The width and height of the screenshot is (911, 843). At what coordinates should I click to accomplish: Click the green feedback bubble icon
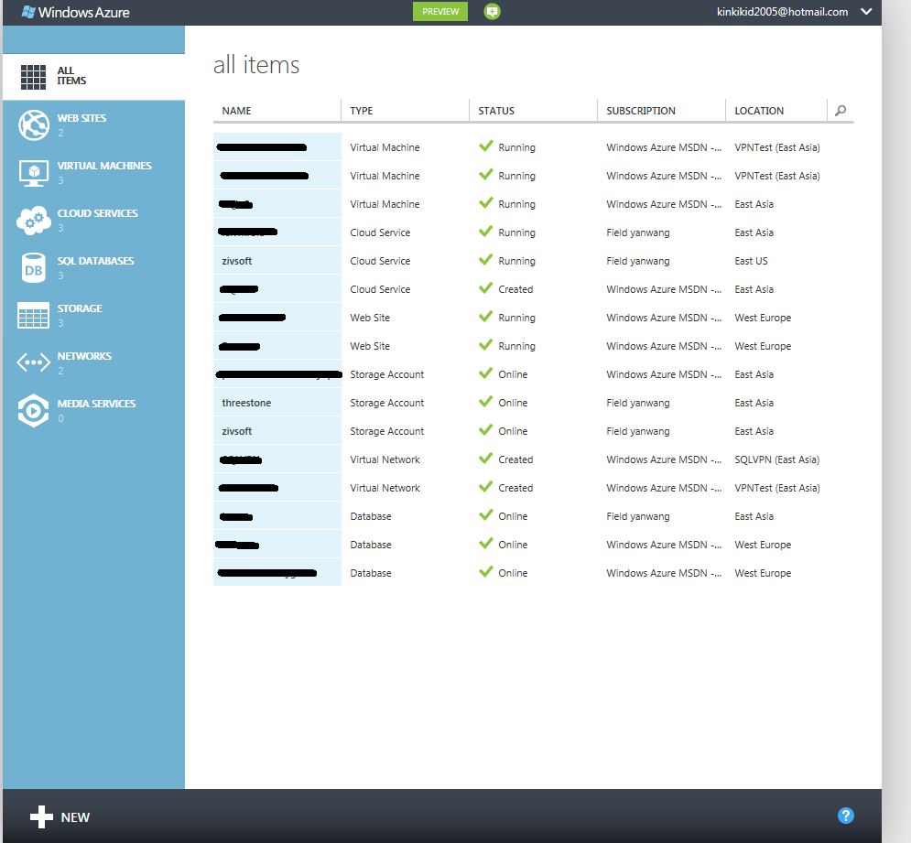[492, 12]
